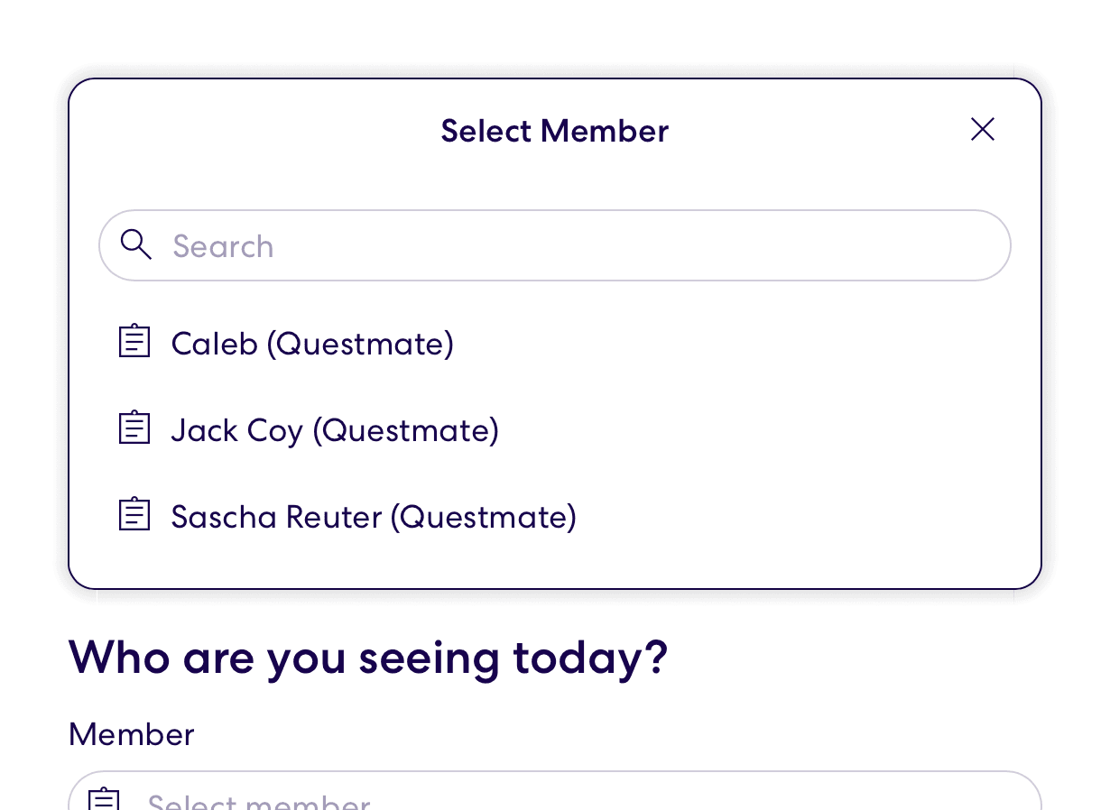The width and height of the screenshot is (1110, 810).
Task: Click the 'Search' placeholder text
Action: coord(223,246)
